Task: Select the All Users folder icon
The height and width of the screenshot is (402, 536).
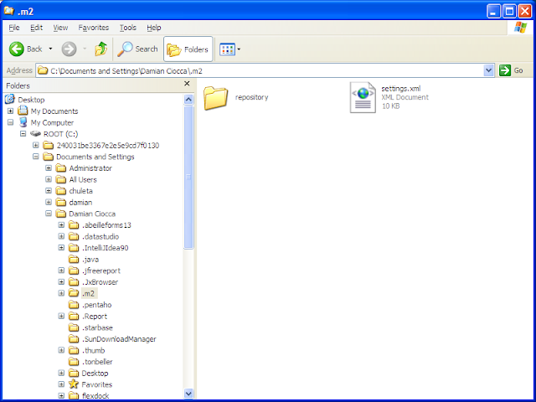Action: tap(61, 179)
